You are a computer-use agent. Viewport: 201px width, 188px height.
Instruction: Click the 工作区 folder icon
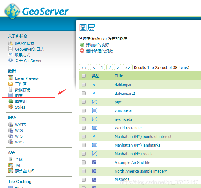(x=11, y=84)
